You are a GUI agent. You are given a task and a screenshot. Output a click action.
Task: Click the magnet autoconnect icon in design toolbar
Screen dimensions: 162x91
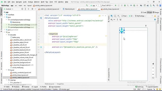click(120, 19)
